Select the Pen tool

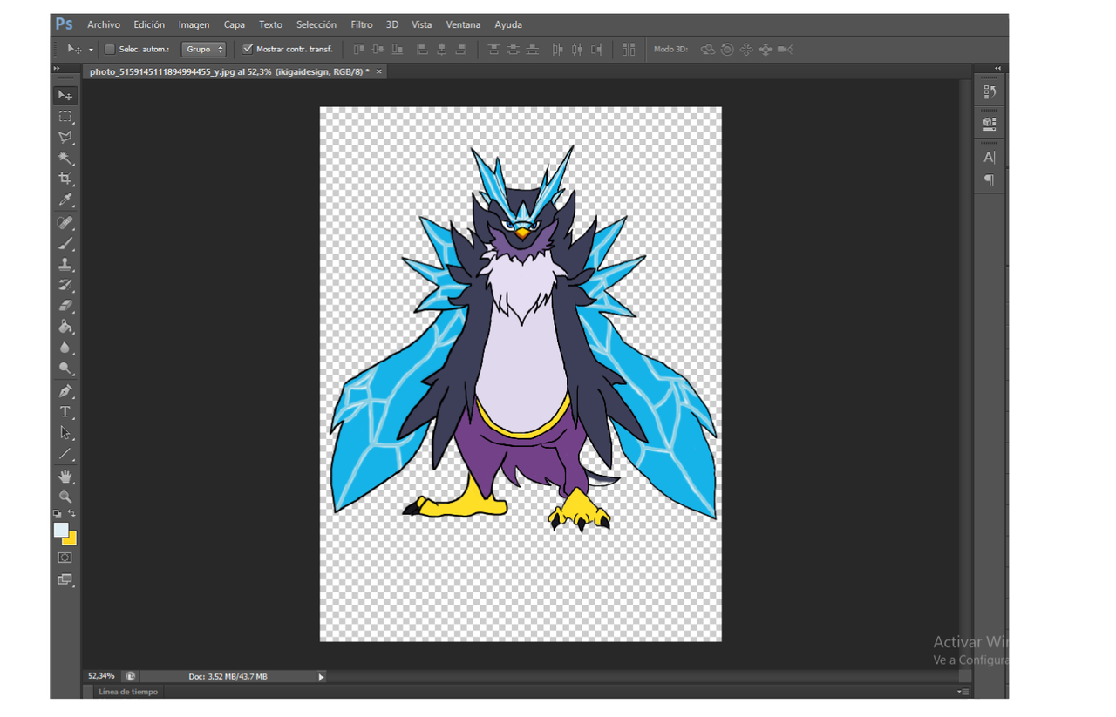65,391
